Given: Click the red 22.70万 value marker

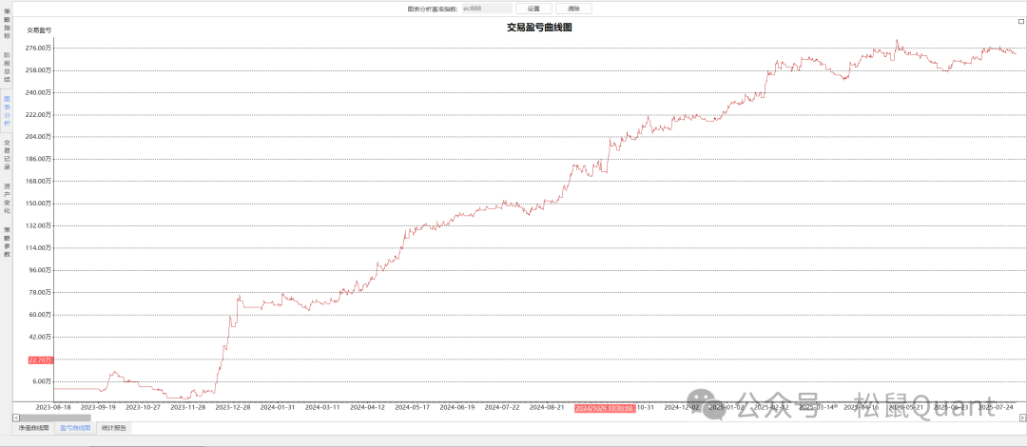Looking at the screenshot, I should [x=40, y=360].
